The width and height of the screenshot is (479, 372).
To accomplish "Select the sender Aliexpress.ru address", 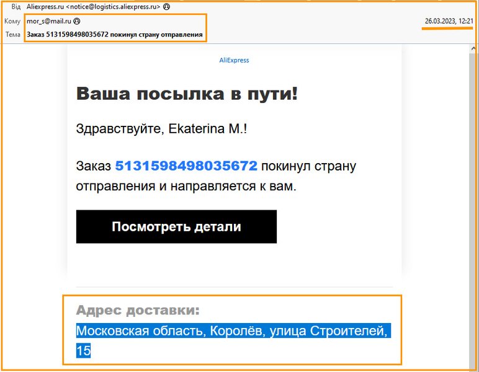I will click(93, 7).
